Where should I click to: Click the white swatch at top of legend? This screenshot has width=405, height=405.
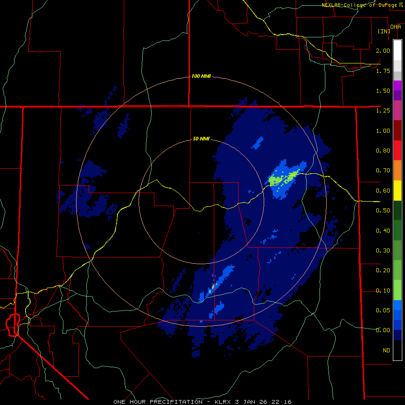397,50
